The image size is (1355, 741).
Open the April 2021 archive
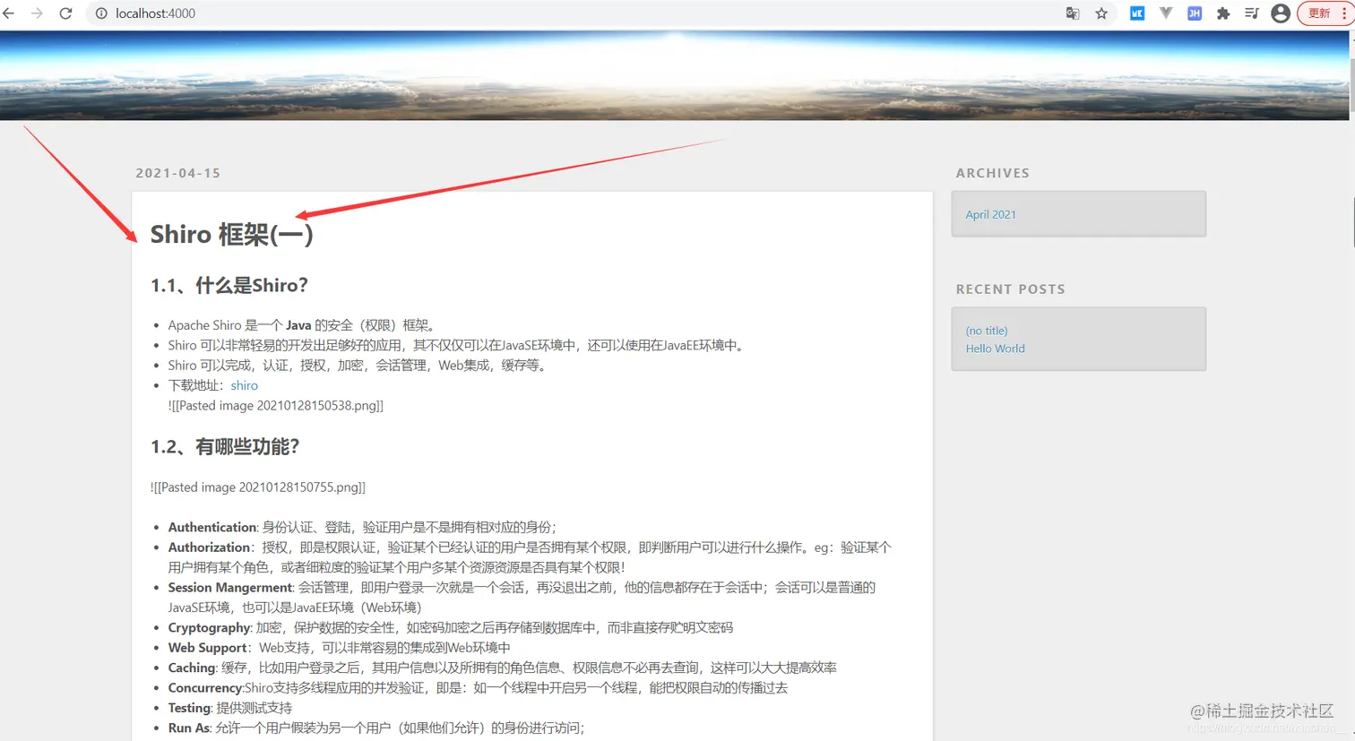(x=990, y=214)
